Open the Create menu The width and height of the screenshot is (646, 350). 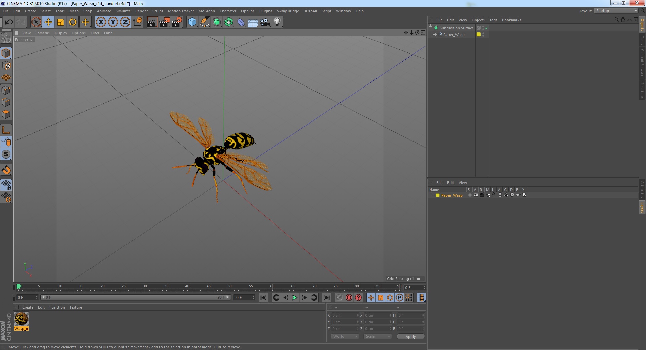click(30, 11)
